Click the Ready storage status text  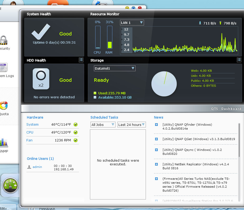click(x=101, y=80)
